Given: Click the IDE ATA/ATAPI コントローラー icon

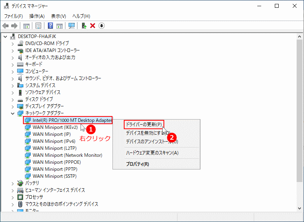Looking at the screenshot, I should (x=20, y=50).
